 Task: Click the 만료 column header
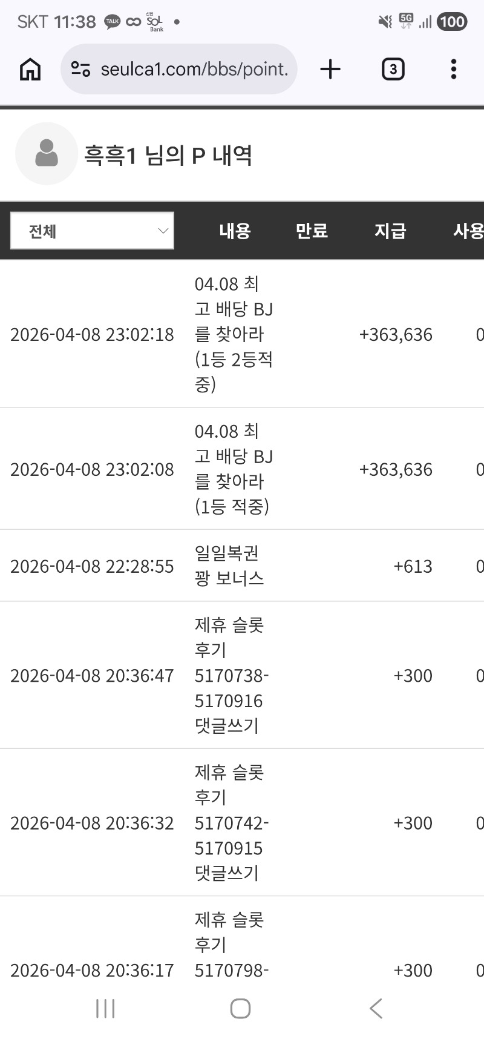pyautogui.click(x=312, y=231)
